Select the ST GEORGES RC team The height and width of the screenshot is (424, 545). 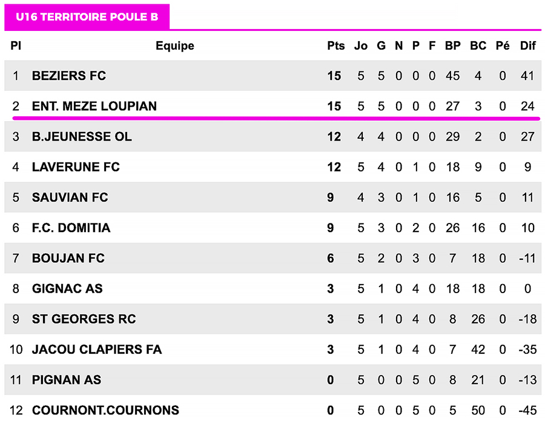(x=84, y=319)
